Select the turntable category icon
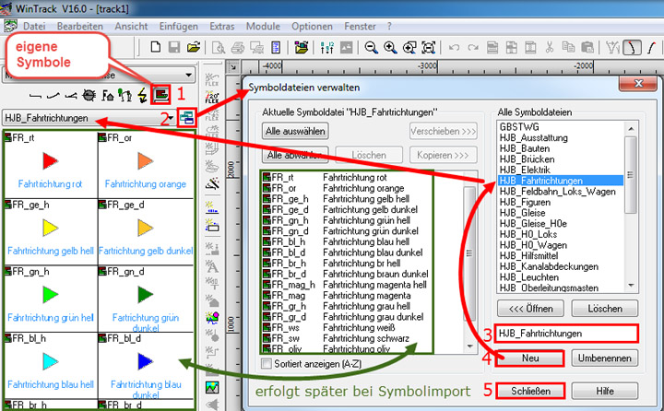The height and width of the screenshot is (411, 664). [89, 96]
